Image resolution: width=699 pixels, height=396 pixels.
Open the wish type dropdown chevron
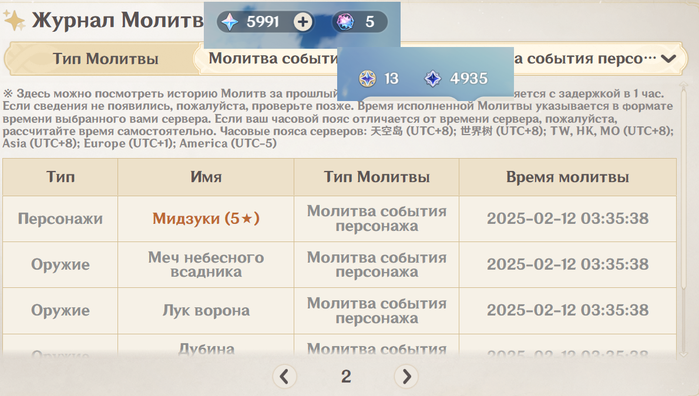pyautogui.click(x=668, y=58)
